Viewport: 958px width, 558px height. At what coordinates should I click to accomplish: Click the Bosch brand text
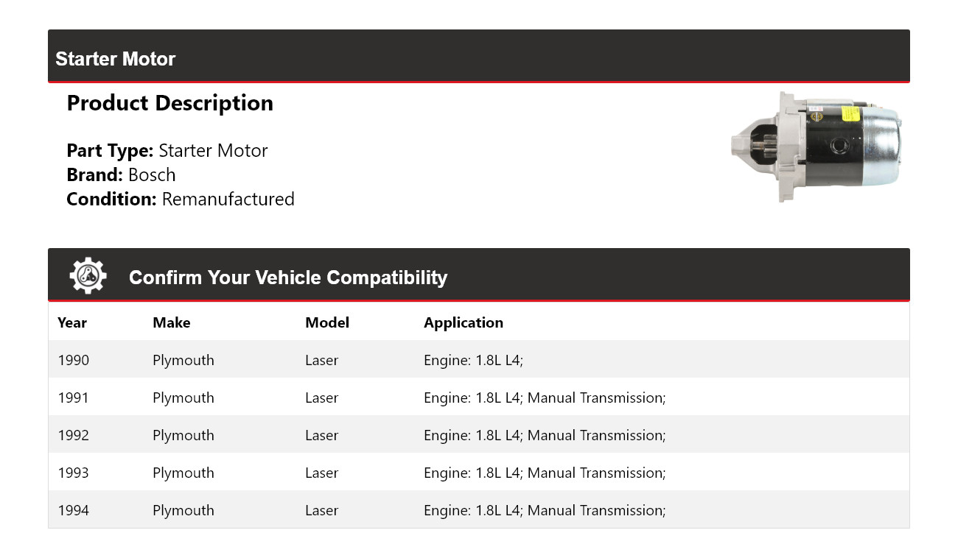152,175
